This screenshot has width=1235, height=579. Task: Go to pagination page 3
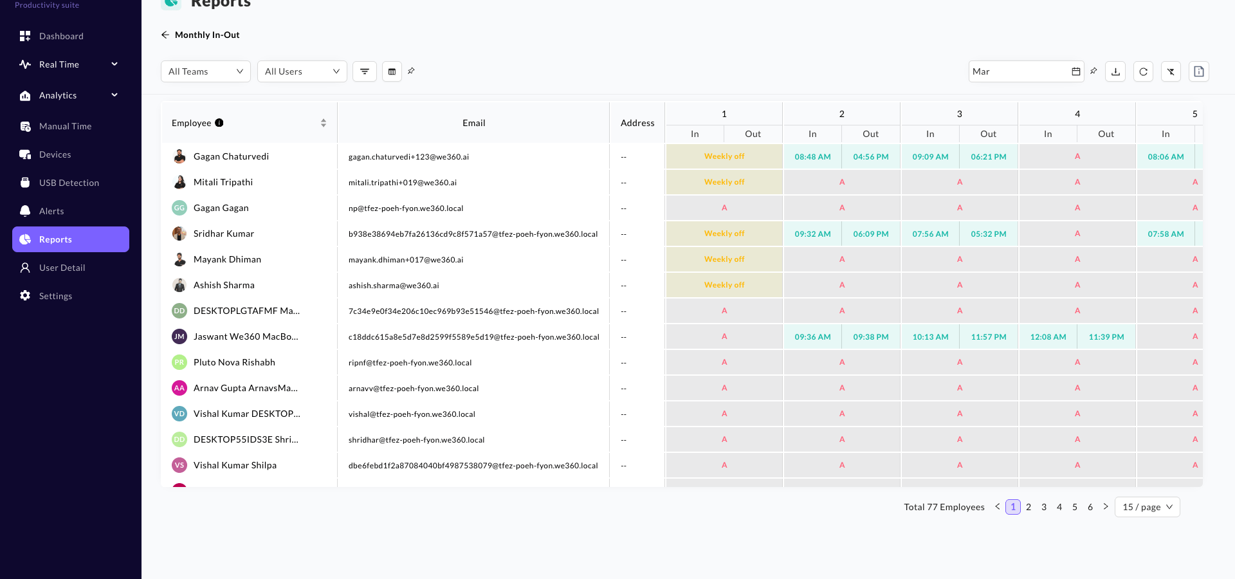coord(1044,507)
